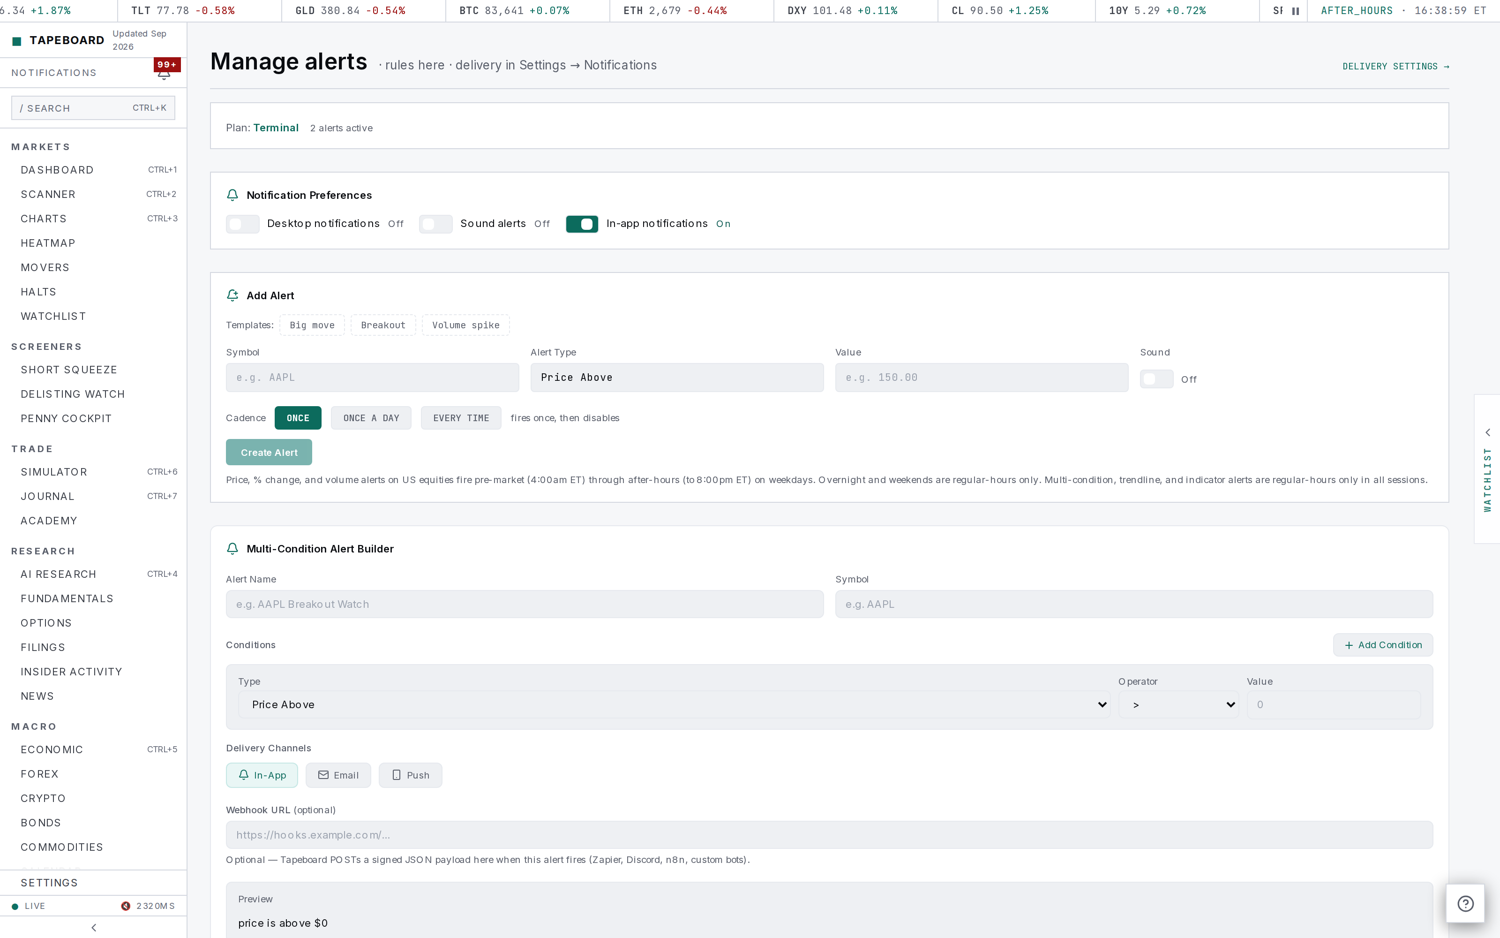Viewport: 1500px width, 938px height.
Task: Disable In-app notifications toggle
Action: [x=582, y=224]
